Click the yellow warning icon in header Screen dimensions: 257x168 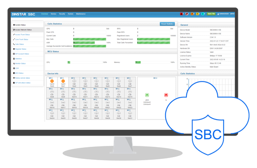coord(197,14)
